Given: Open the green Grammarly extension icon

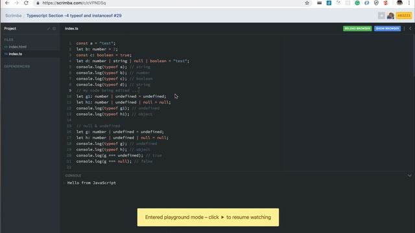Looking at the screenshot, I should tap(357, 3).
